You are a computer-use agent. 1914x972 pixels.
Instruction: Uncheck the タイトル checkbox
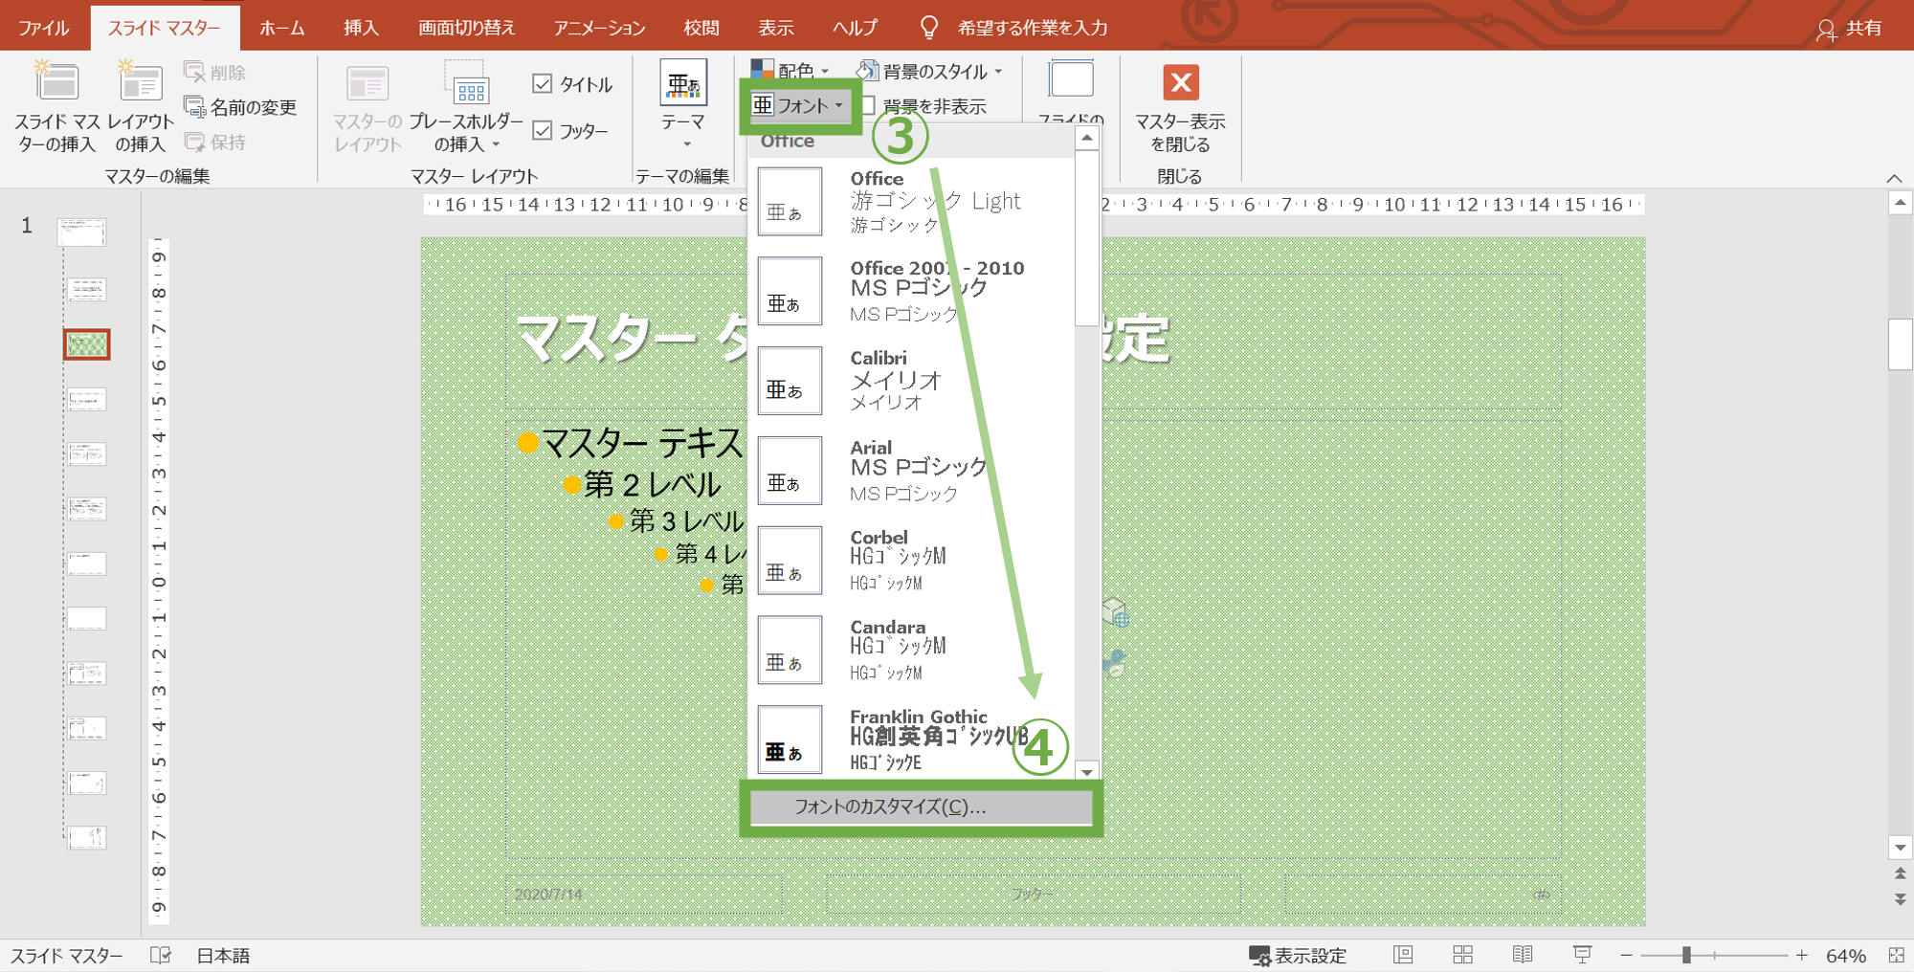[543, 84]
